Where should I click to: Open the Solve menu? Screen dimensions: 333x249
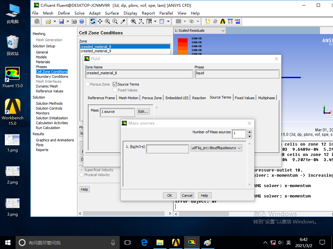point(79,13)
